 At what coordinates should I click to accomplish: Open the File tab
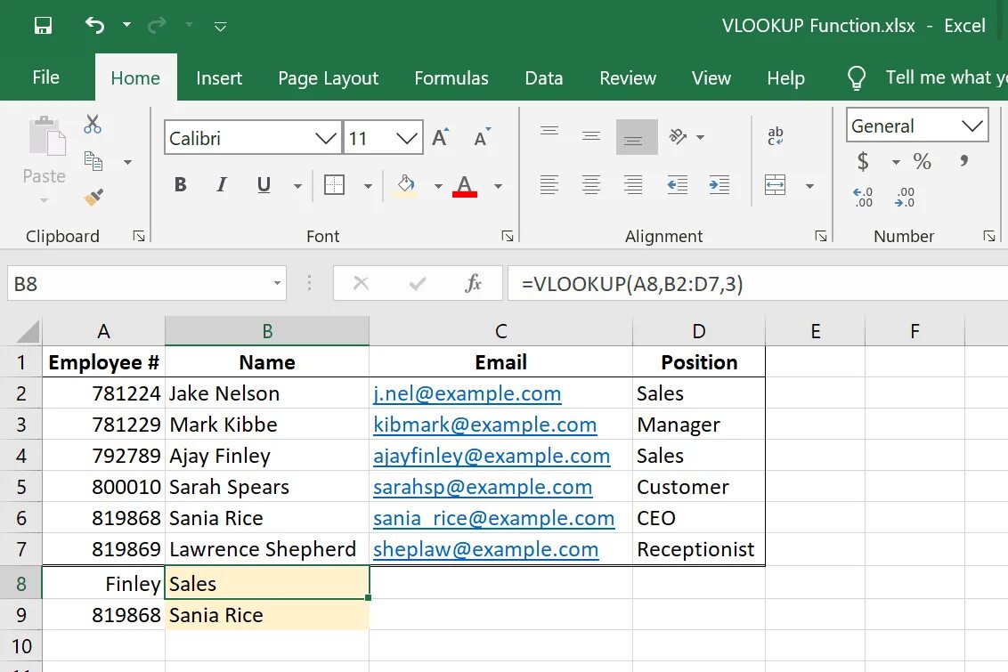click(x=45, y=77)
